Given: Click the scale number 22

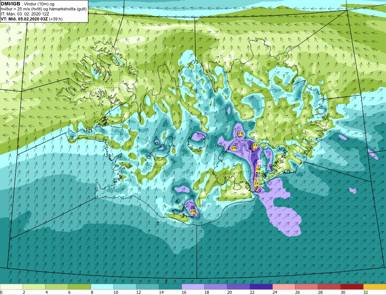Looking at the screenshot, I should [x=252, y=292].
